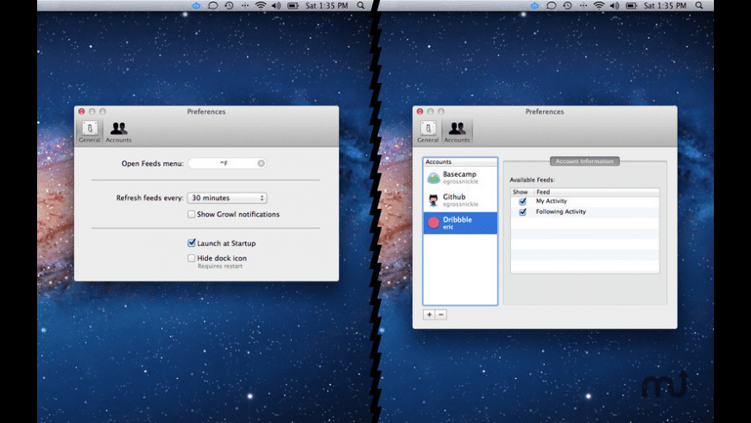Image resolution: width=751 pixels, height=423 pixels.
Task: Click the Github octocat icon
Action: (x=433, y=200)
